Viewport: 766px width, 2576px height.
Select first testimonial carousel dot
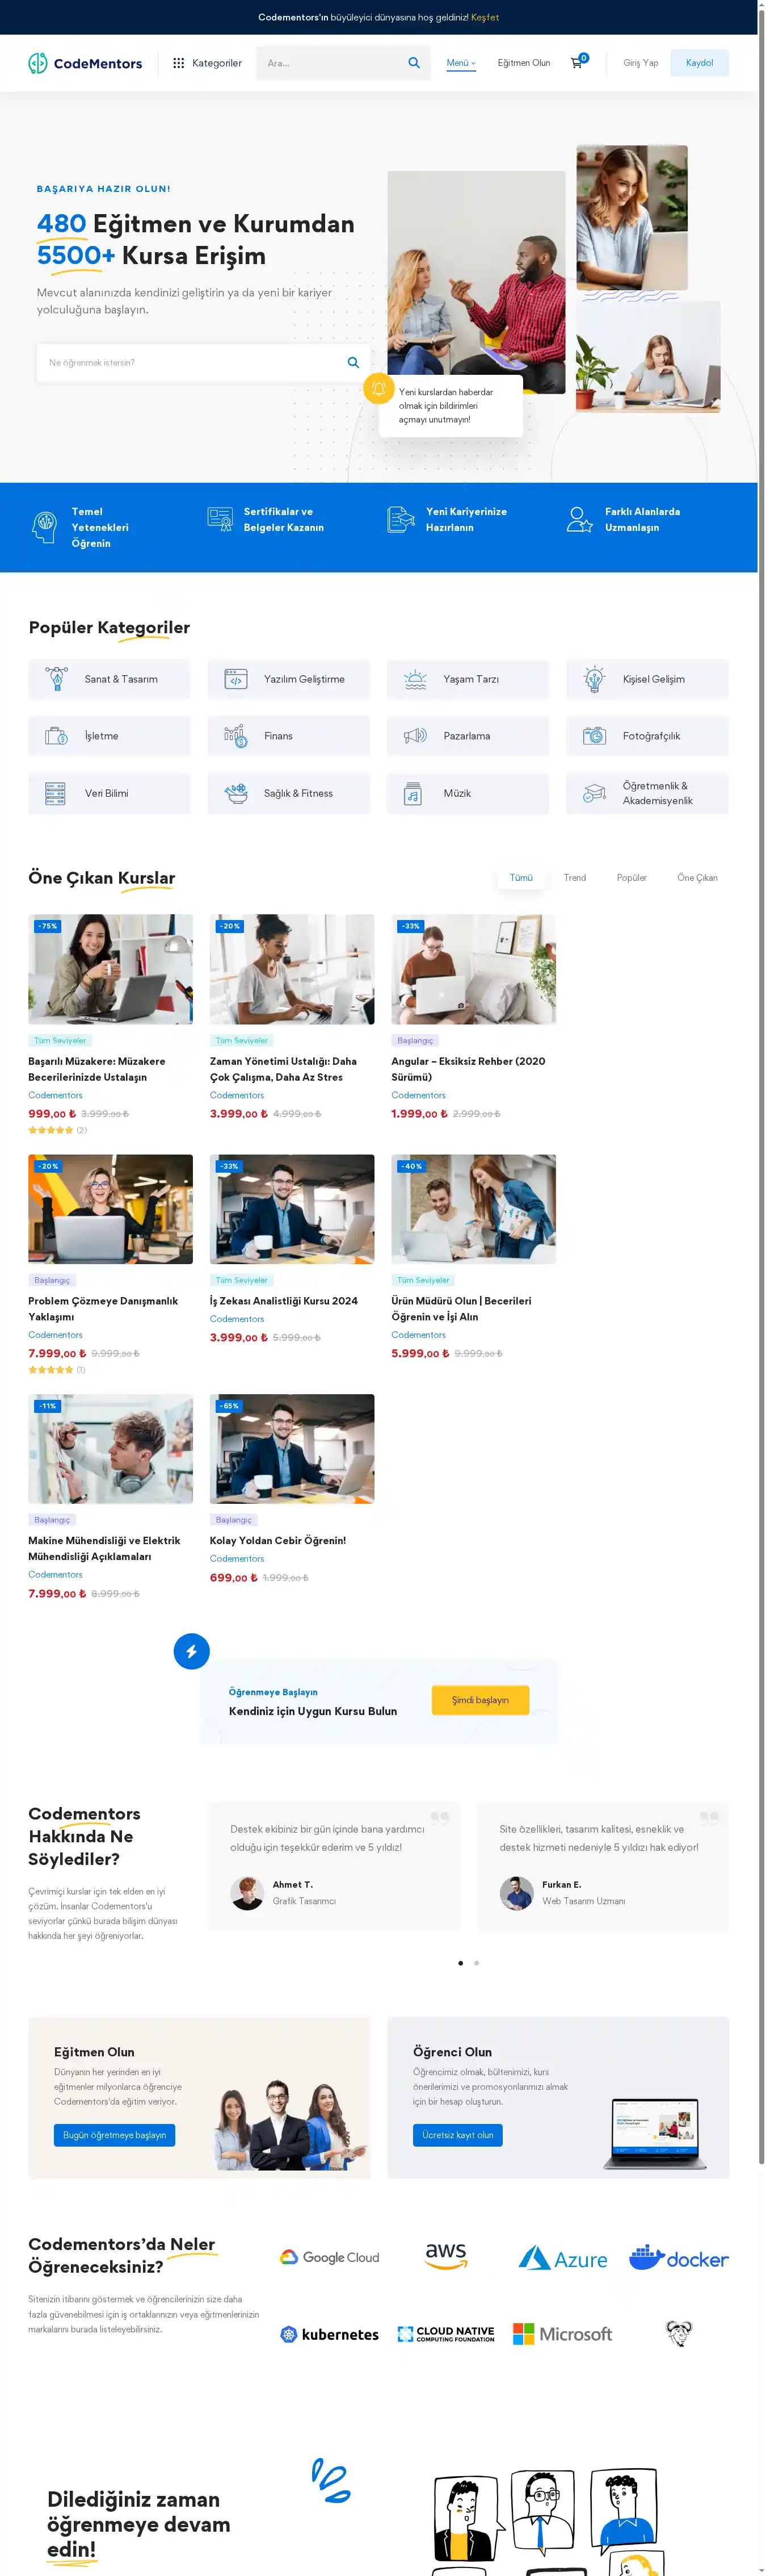click(460, 1963)
